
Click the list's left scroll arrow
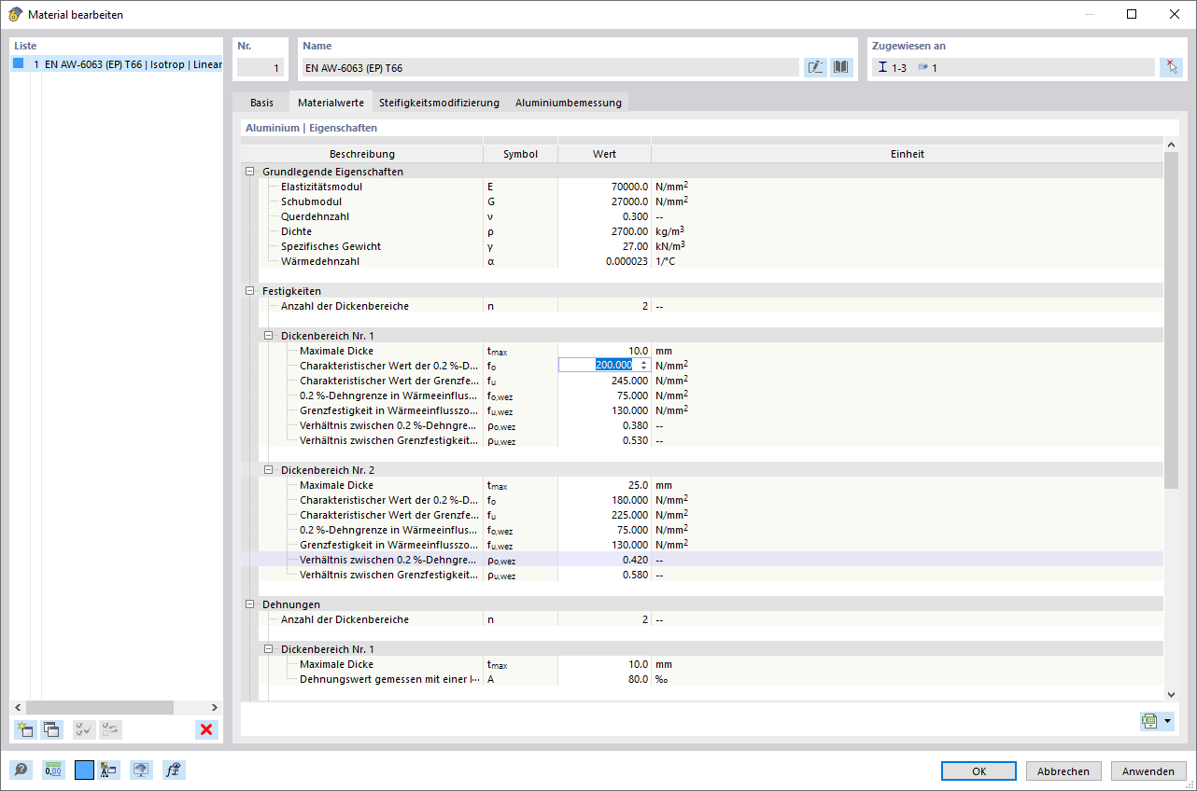coord(19,707)
